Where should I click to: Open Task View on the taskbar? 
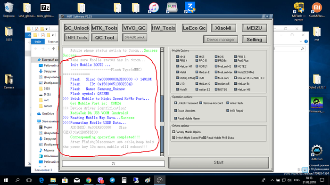29,180
